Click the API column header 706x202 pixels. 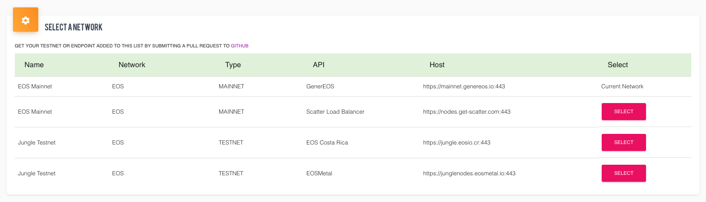319,65
